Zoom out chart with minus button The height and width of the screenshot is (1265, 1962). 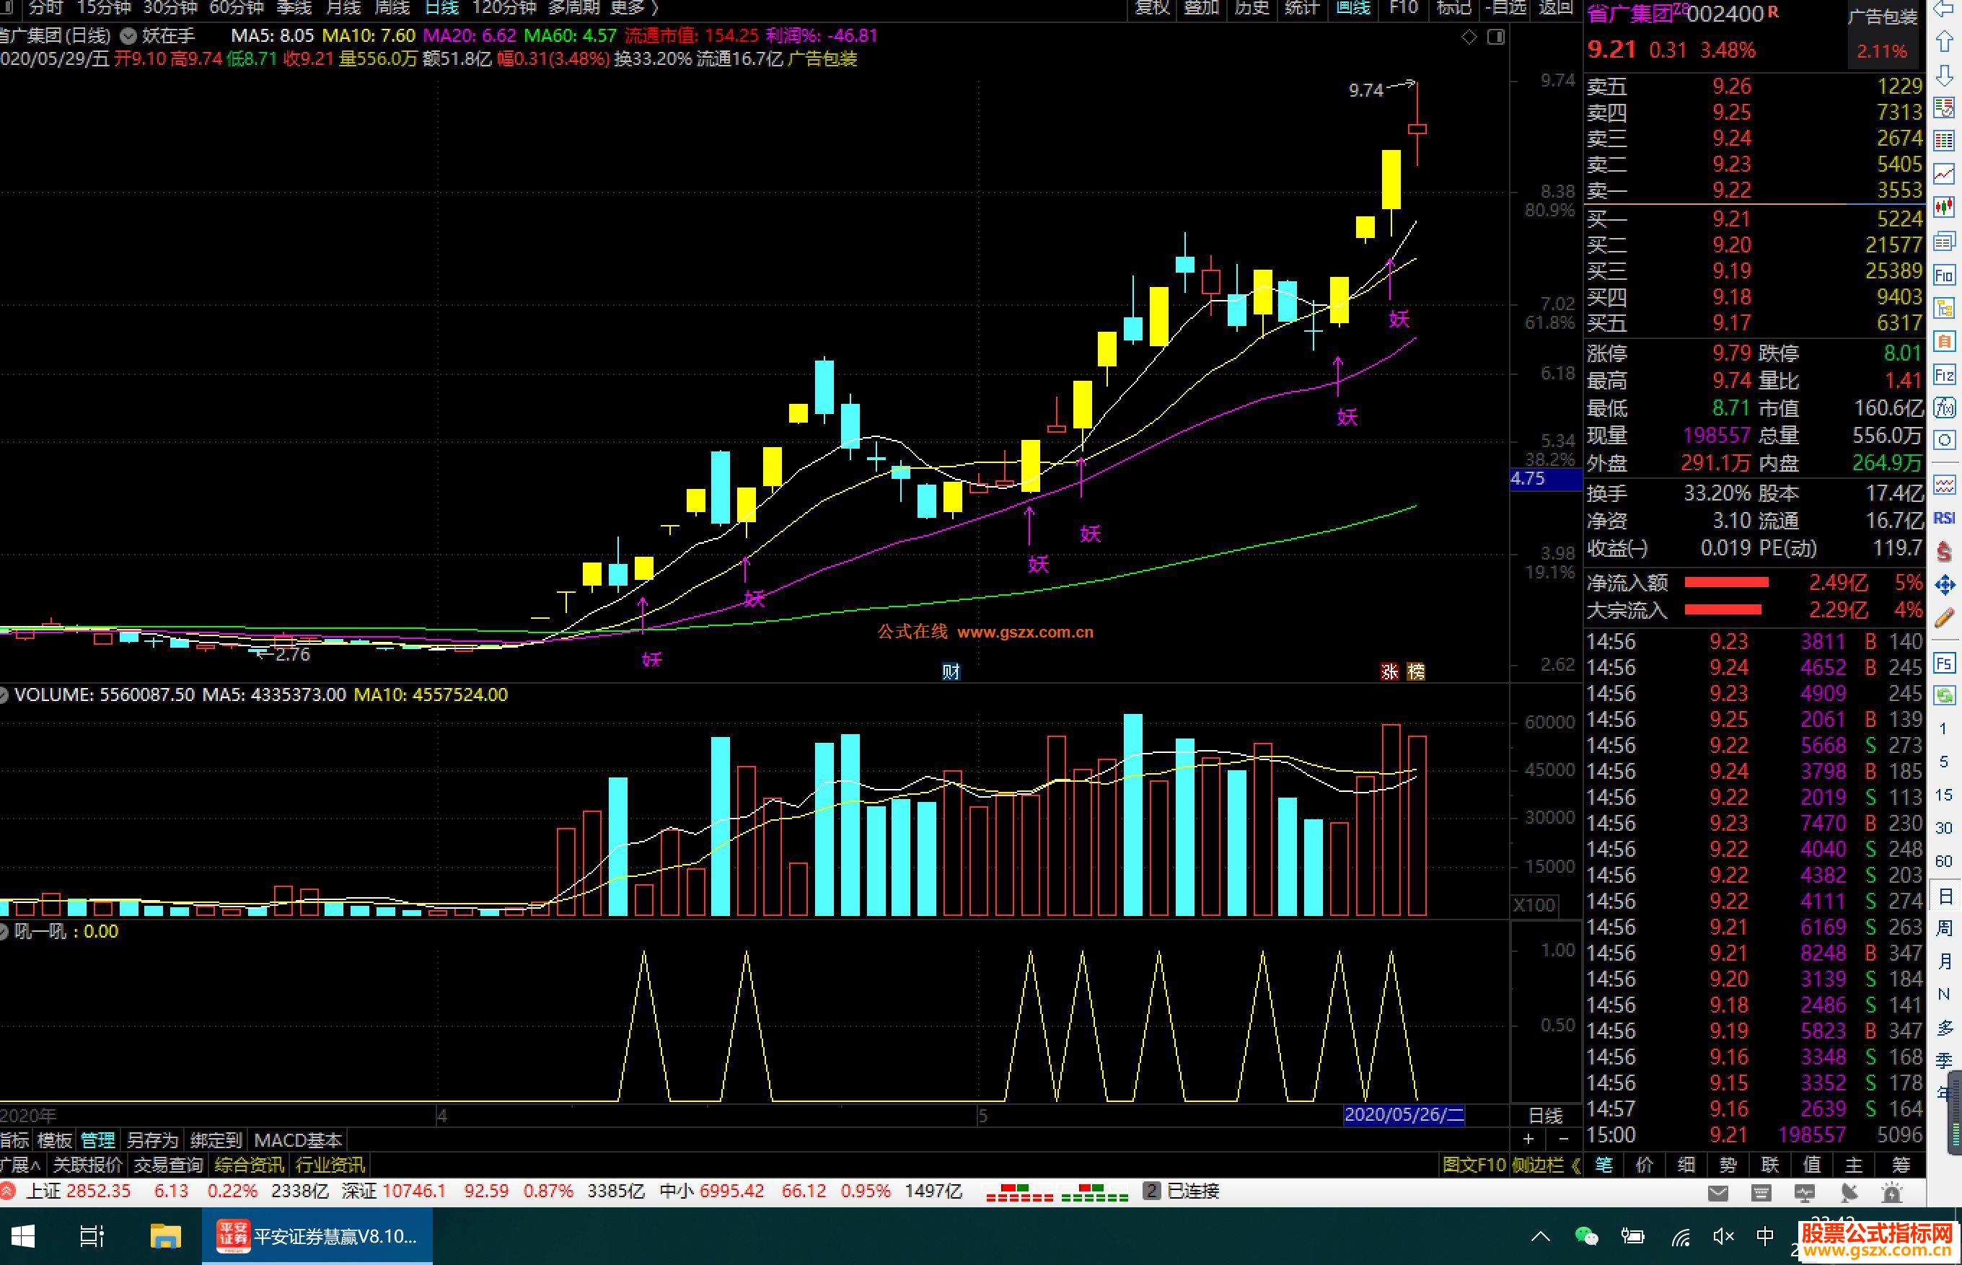[1564, 1140]
